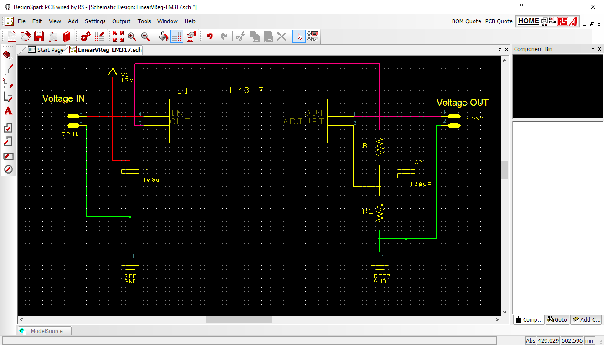Click the PCB Quote link

pos(499,21)
